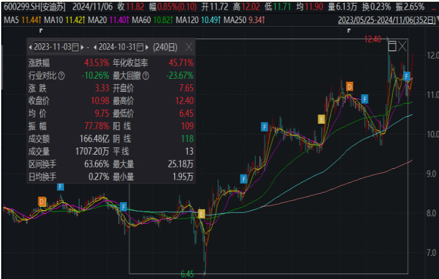The height and width of the screenshot is (279, 439).
Task: Select the MA5 indicator label
Action: [x=14, y=20]
